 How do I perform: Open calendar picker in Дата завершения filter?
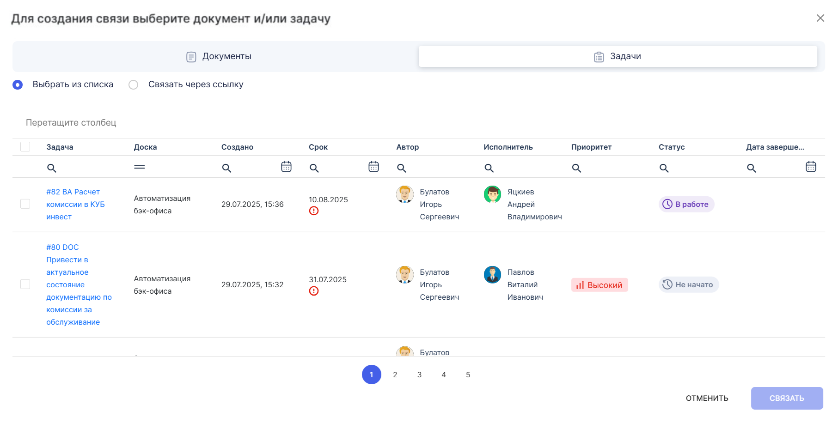[x=811, y=167]
